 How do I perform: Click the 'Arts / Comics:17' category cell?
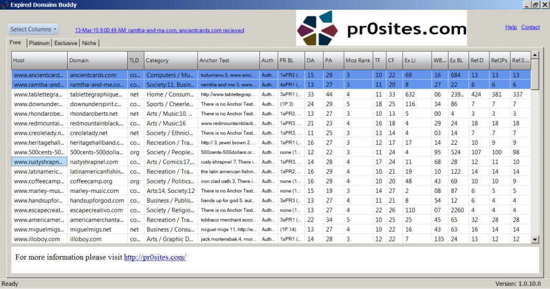coord(171,162)
